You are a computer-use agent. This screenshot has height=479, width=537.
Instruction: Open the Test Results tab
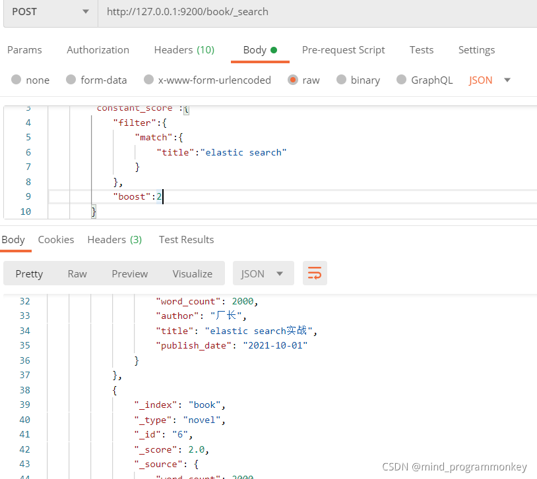point(186,240)
